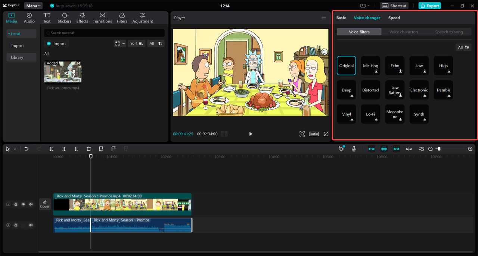This screenshot has width=478, height=256.
Task: Undo the last edit in timeline toolbar
Action: 26,149
